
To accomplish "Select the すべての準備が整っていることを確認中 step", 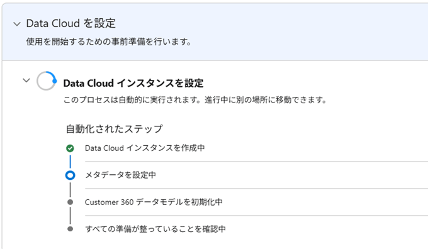I will [155, 228].
